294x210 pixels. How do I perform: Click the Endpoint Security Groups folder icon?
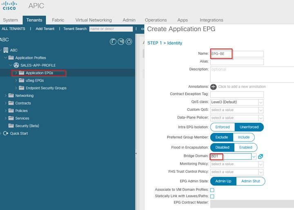pyautogui.click(x=22, y=88)
